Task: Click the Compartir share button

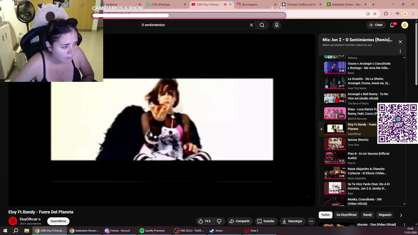Action: click(239, 221)
